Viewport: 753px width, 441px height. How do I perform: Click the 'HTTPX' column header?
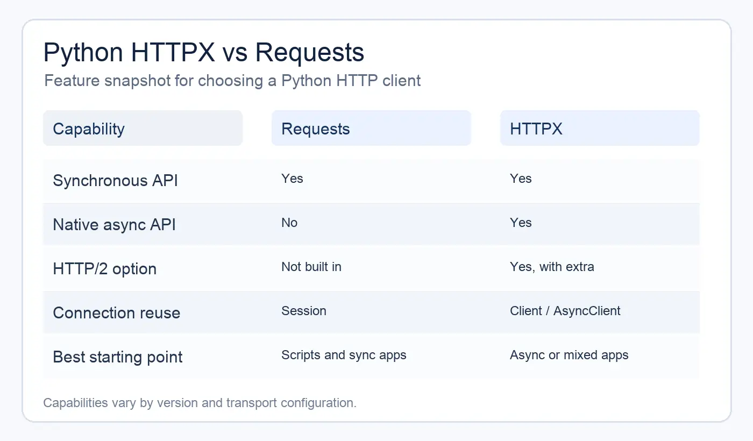click(600, 128)
